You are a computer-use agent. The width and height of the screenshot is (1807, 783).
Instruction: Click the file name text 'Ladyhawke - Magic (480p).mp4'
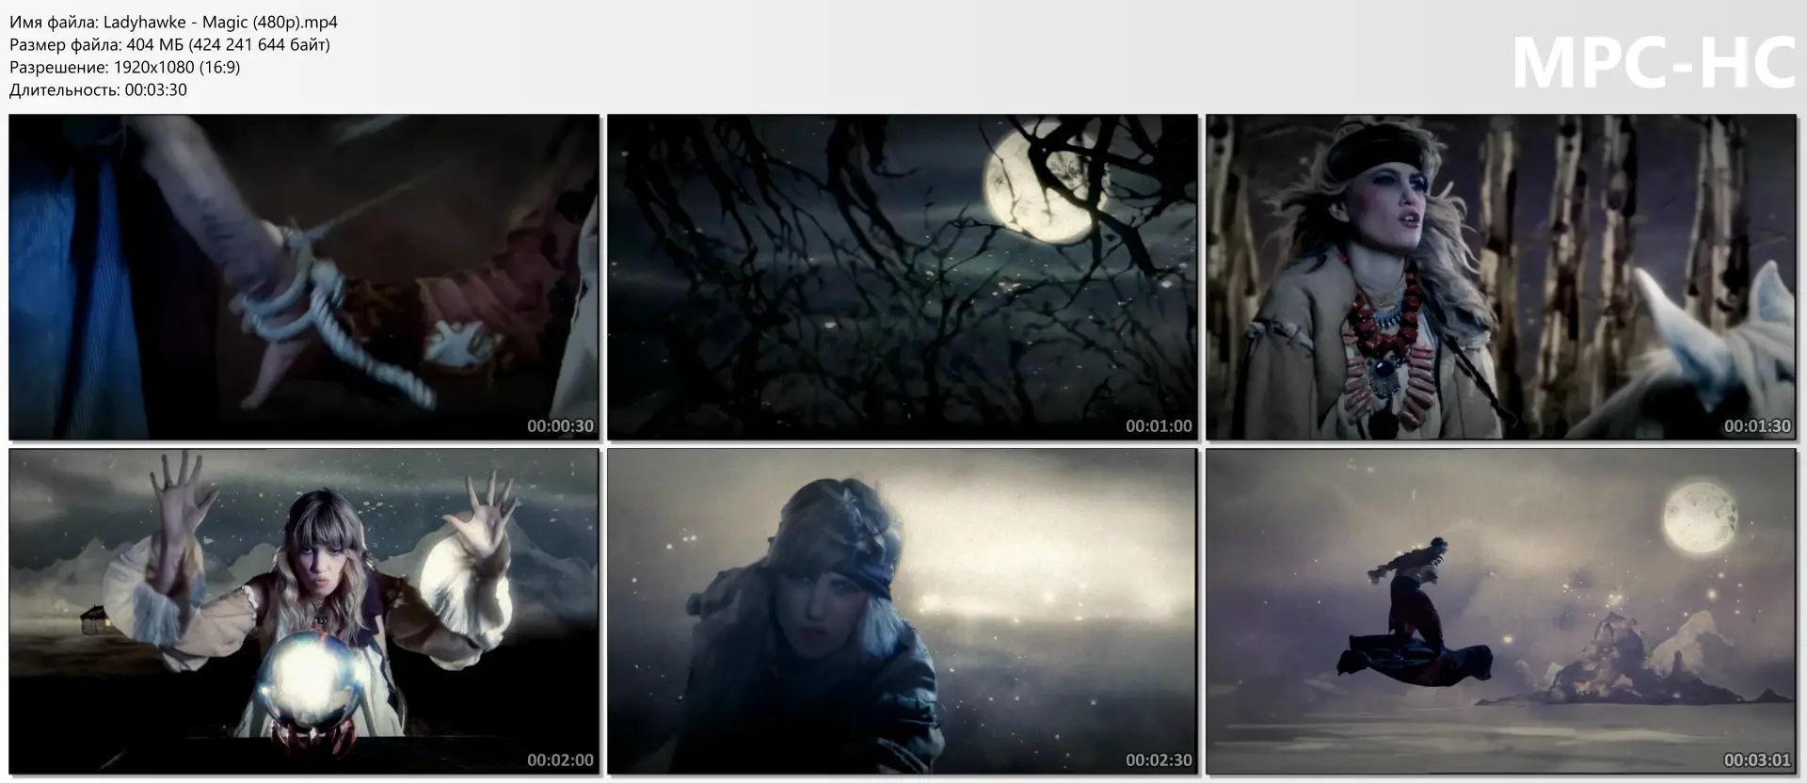pyautogui.click(x=220, y=22)
